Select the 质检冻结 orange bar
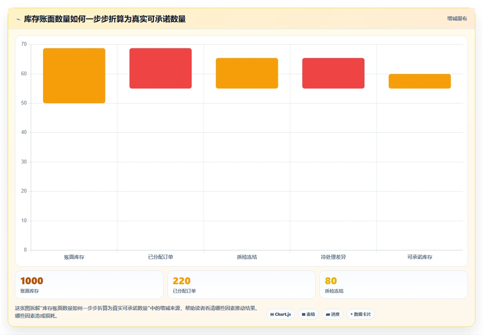The image size is (483, 335). click(x=247, y=73)
